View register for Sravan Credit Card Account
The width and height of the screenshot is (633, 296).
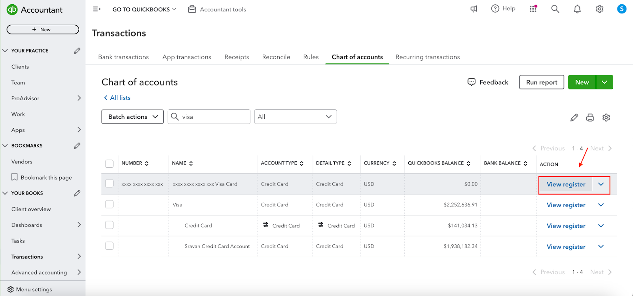(x=566, y=247)
